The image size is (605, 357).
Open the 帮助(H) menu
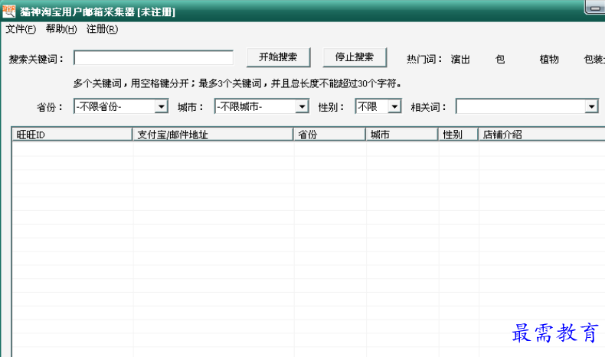click(x=61, y=29)
